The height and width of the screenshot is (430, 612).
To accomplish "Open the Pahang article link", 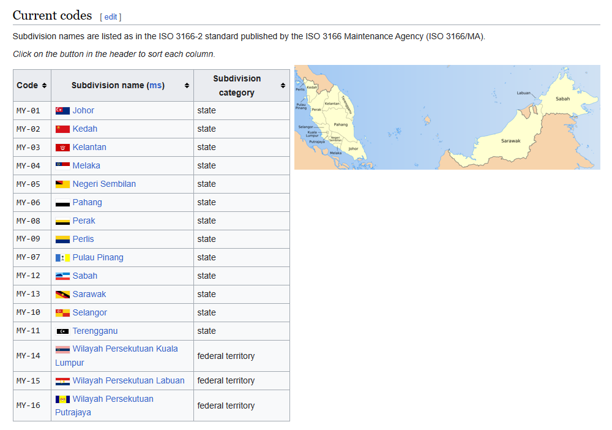I will [x=87, y=202].
